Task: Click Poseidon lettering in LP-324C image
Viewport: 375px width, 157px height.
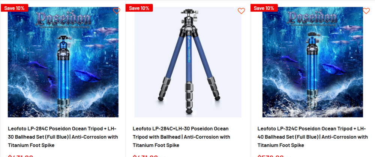Action: tap(313, 18)
